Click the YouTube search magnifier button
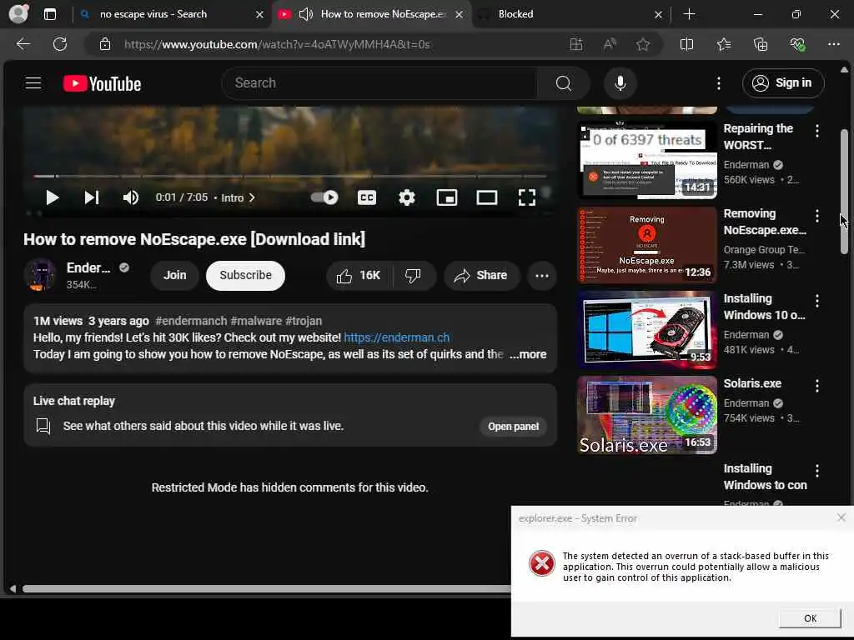The width and height of the screenshot is (854, 640). (x=563, y=83)
